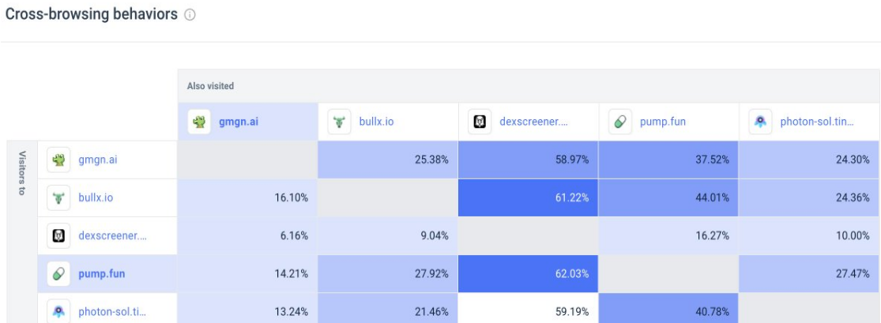Click the pump.fun pill icon in column header

[x=620, y=122]
